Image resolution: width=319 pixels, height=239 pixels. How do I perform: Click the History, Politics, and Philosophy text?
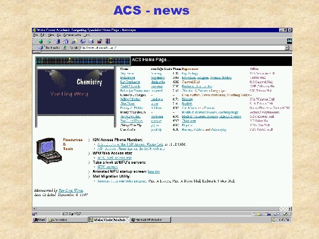pyautogui.click(x=204, y=129)
